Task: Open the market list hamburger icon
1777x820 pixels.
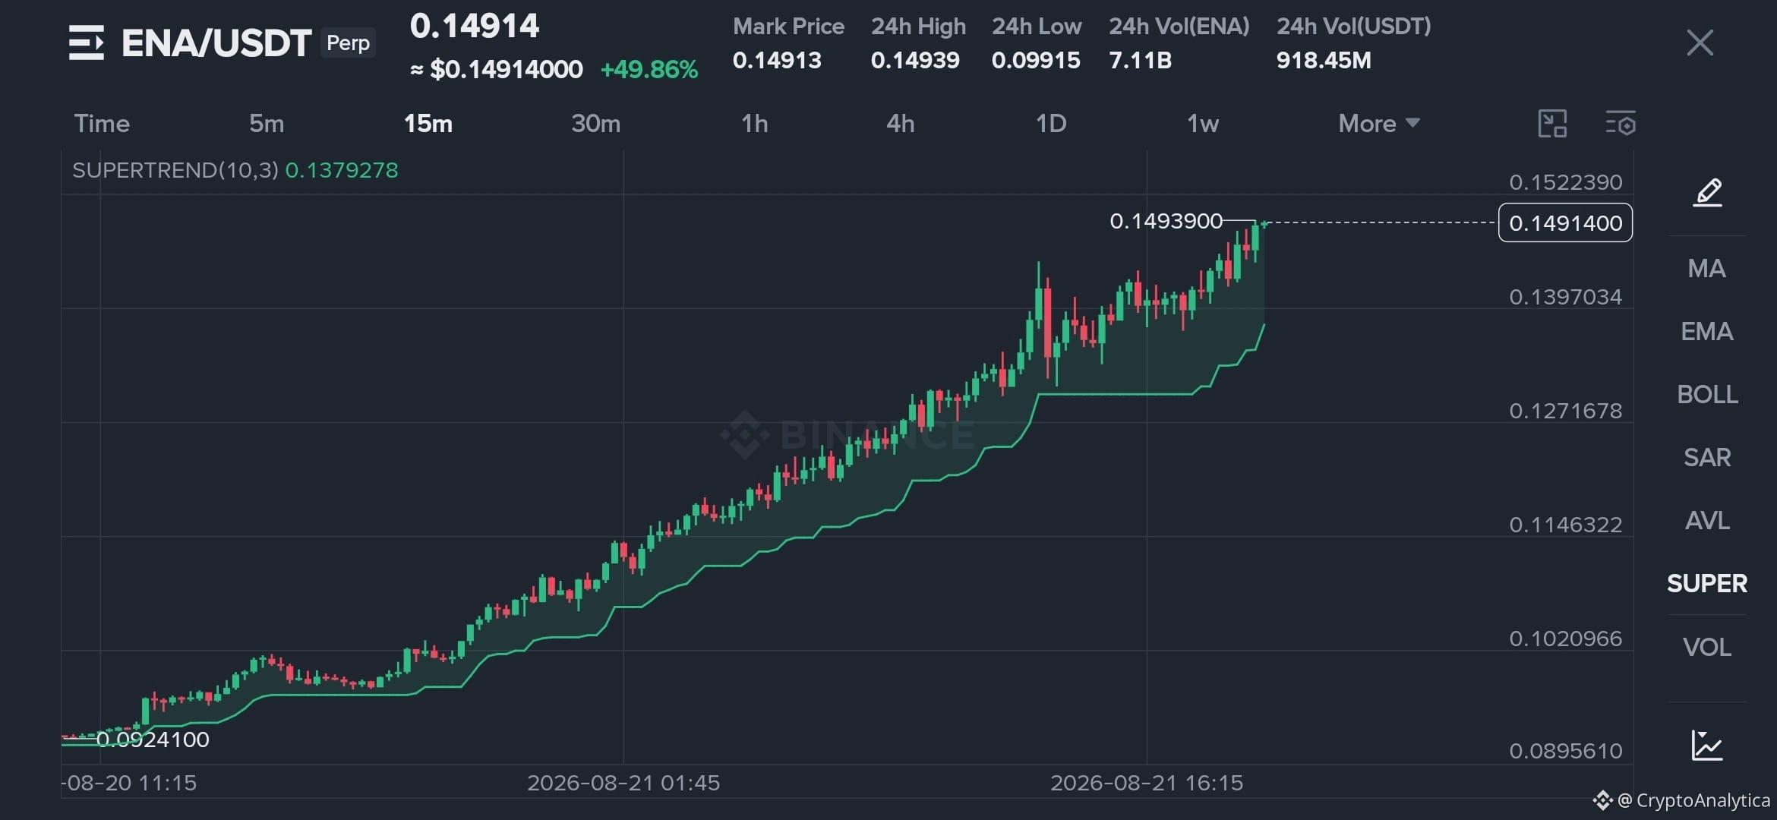Action: [x=86, y=43]
